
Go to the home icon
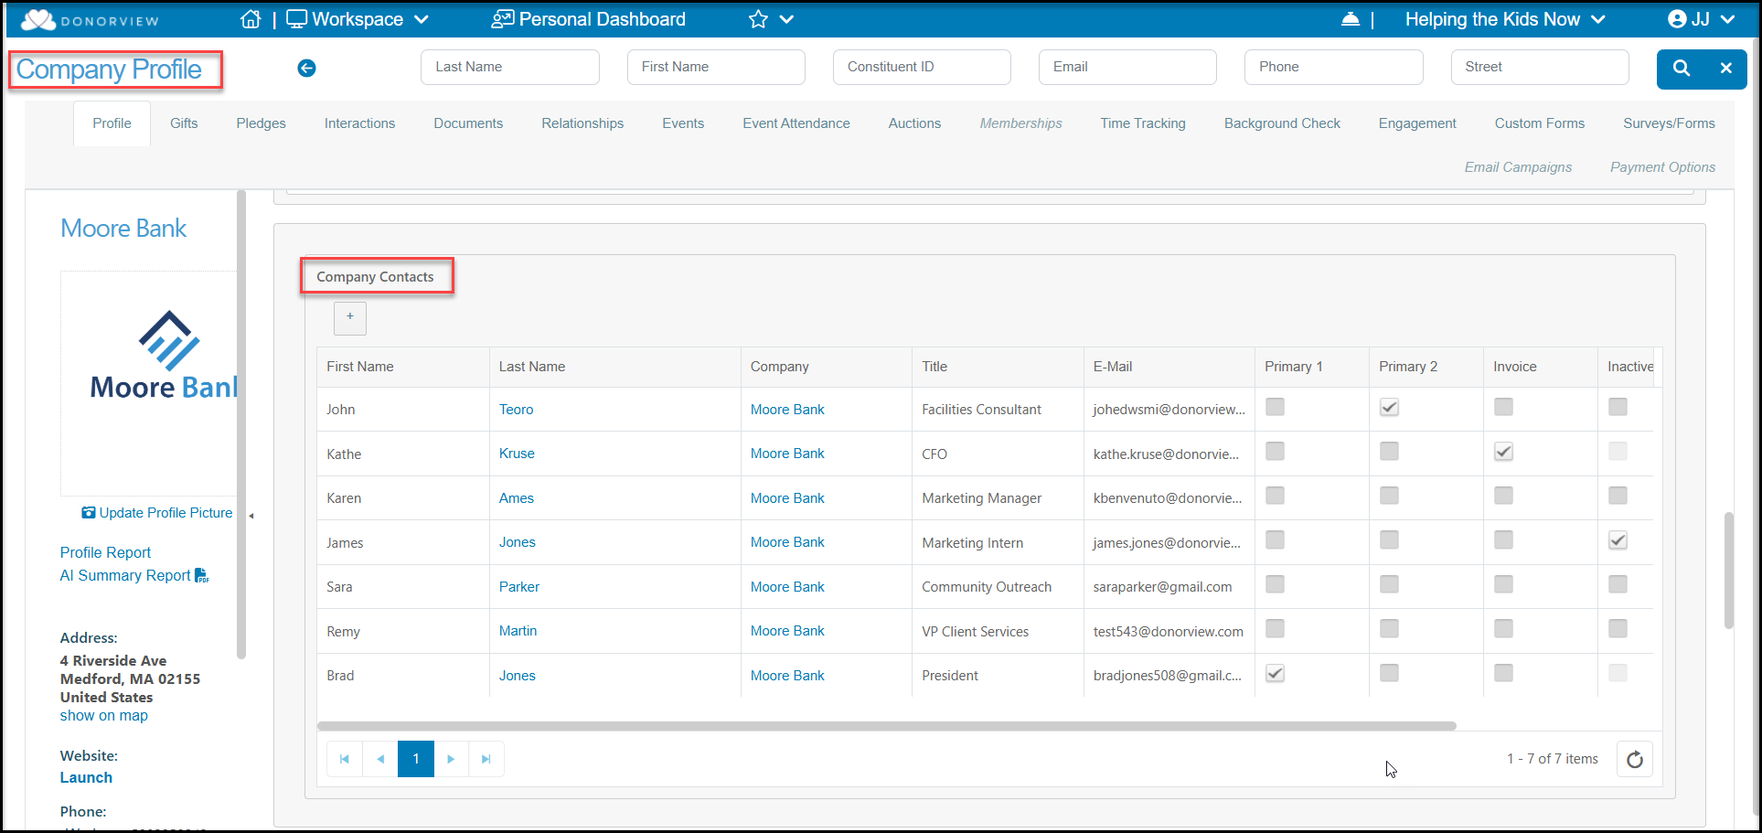point(251,19)
